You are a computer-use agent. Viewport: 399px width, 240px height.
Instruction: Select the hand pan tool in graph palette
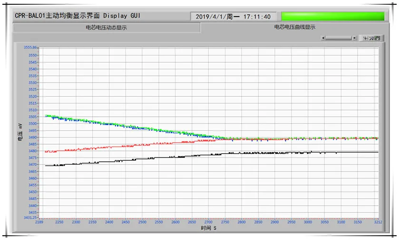378,38
